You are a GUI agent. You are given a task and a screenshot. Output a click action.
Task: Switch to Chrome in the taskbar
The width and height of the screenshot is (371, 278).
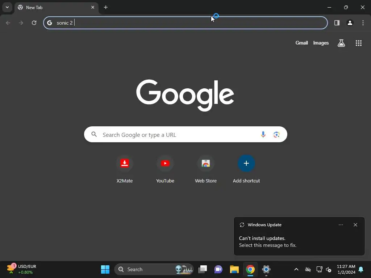click(250, 269)
